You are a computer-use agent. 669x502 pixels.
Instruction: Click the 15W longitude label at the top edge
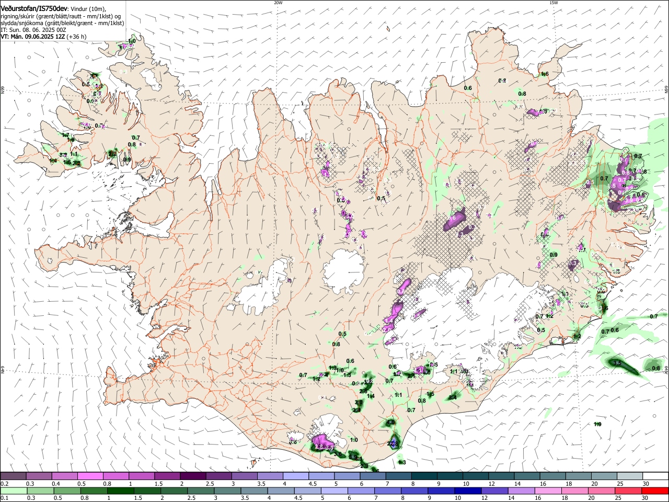[553, 2]
